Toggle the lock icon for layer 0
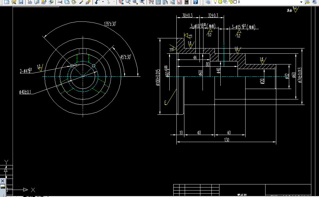The image size is (319, 197). tap(231, 2)
